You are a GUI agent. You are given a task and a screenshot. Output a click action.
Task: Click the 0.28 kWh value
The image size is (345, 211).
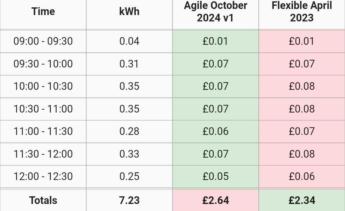pos(129,131)
